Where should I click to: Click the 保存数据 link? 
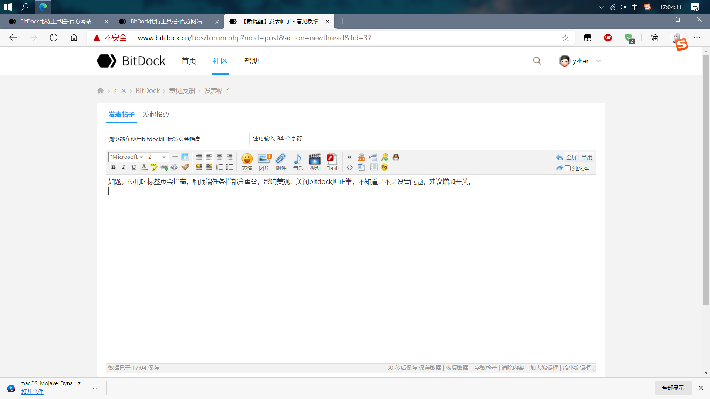click(x=430, y=368)
